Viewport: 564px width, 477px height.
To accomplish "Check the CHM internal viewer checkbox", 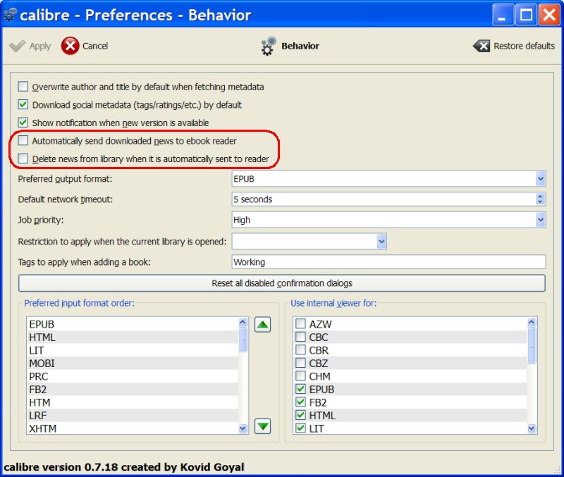I will click(x=300, y=376).
